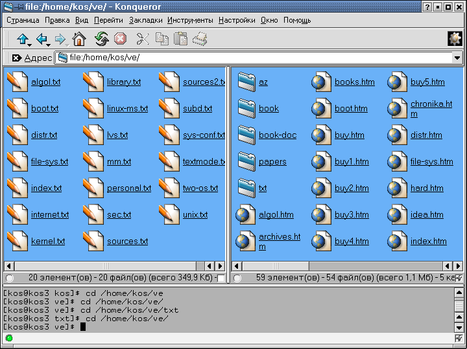The height and width of the screenshot is (349, 467).
Task: Toggle checkbox in terminal pane status bar
Action: point(459,338)
